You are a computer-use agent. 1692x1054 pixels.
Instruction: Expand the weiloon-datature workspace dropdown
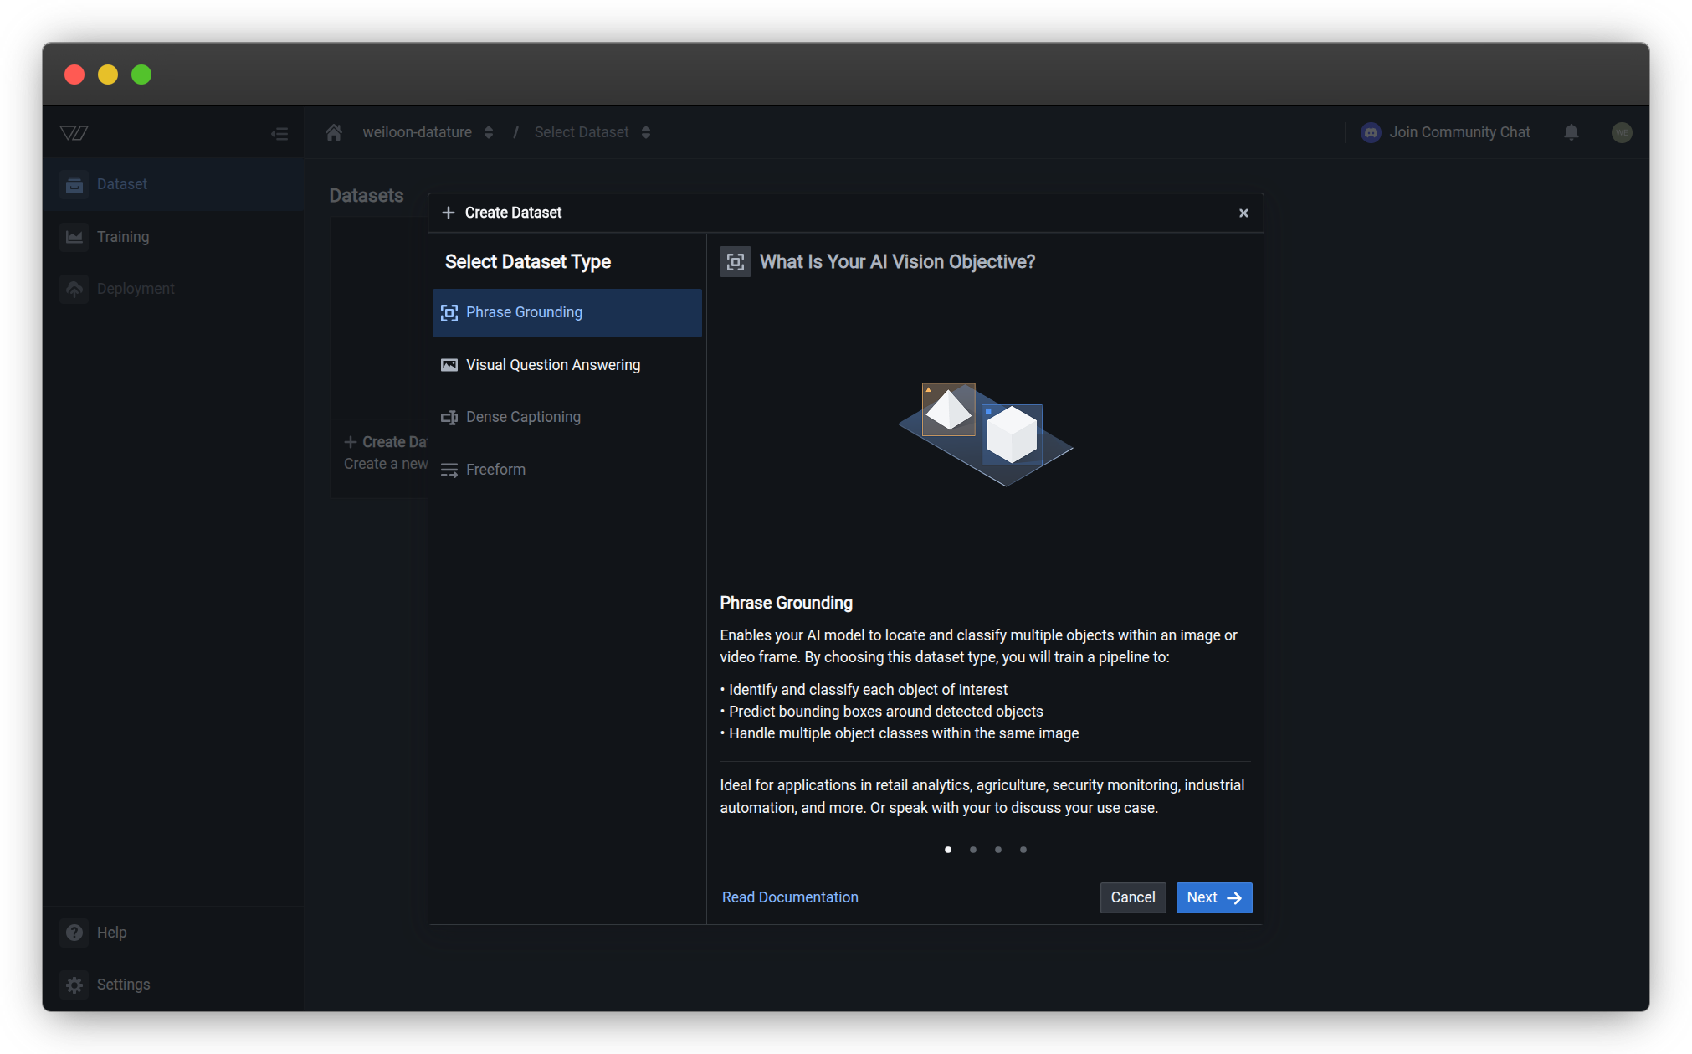(x=489, y=131)
